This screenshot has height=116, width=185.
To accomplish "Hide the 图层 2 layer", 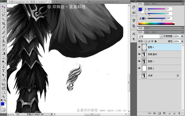I will pos(139,68).
